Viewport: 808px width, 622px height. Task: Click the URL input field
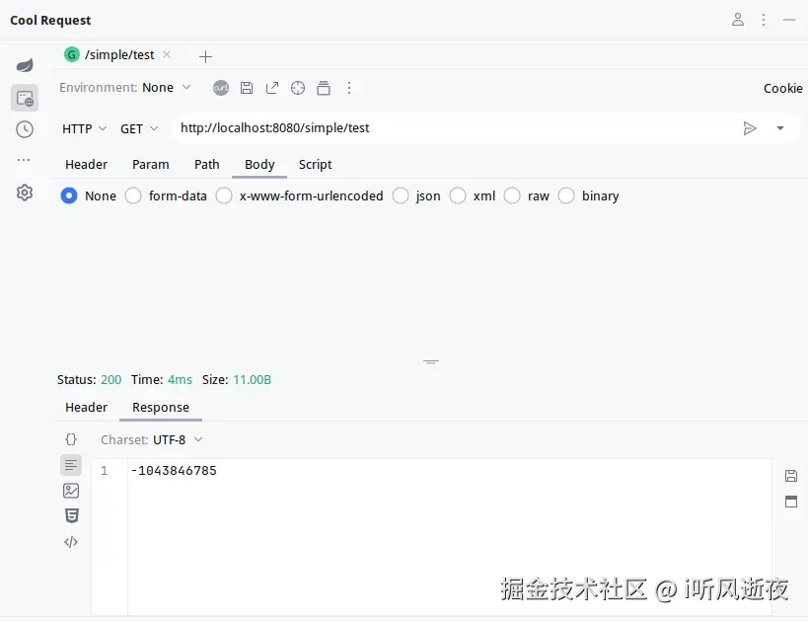pos(454,128)
